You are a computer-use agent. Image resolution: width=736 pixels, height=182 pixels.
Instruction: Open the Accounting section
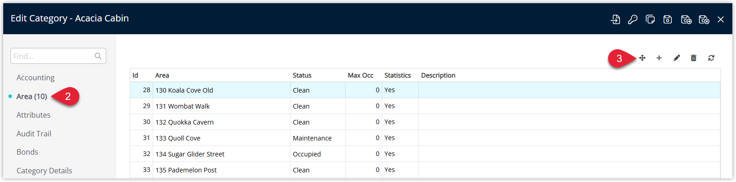[35, 78]
